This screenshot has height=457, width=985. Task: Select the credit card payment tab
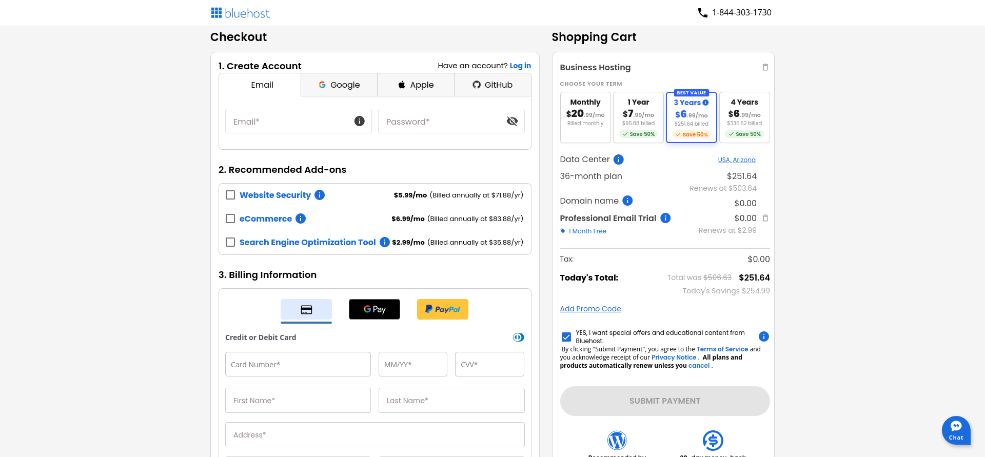[x=306, y=310]
